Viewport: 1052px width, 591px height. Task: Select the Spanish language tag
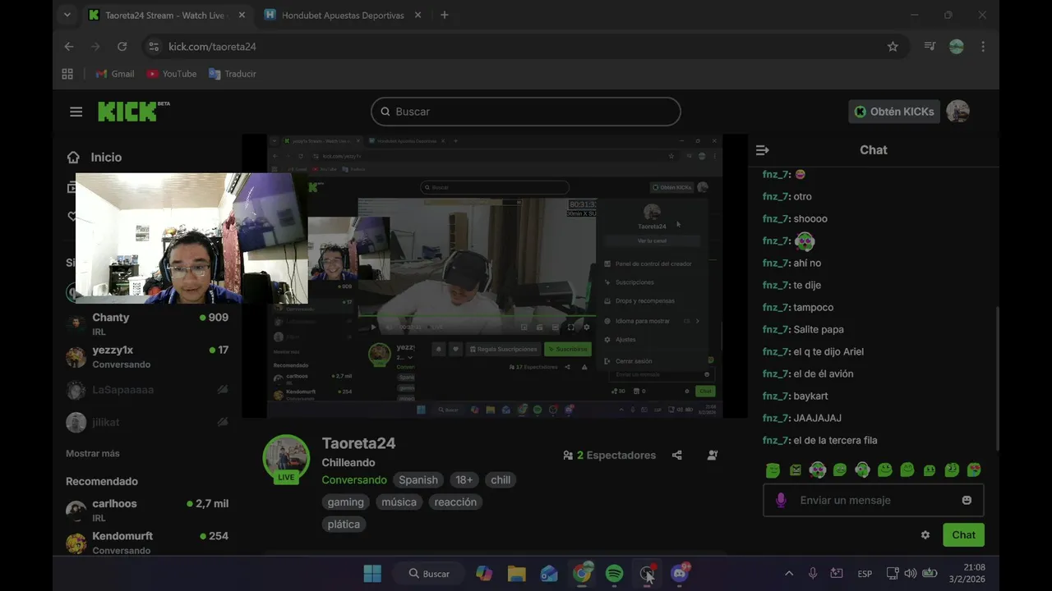click(x=418, y=479)
